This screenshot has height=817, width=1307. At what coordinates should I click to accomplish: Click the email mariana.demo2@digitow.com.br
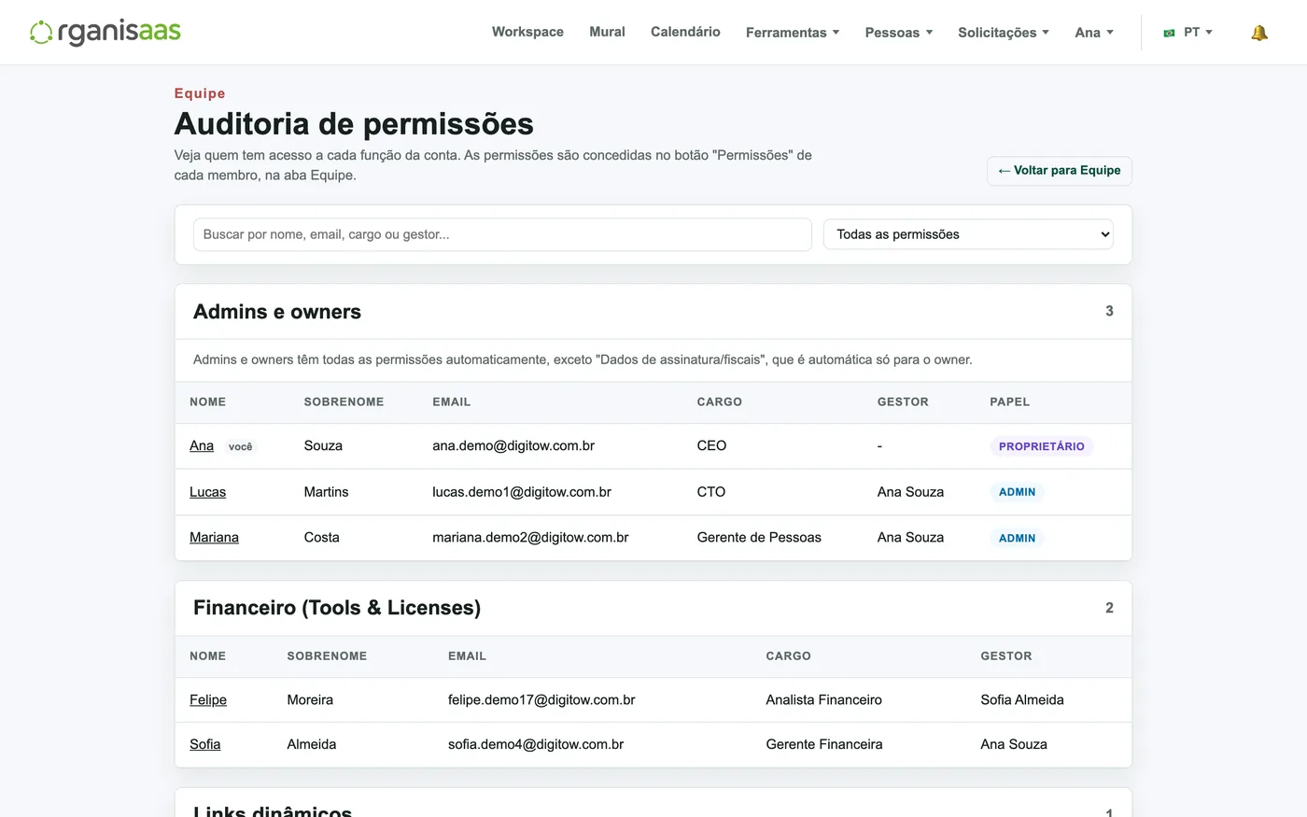[530, 537]
